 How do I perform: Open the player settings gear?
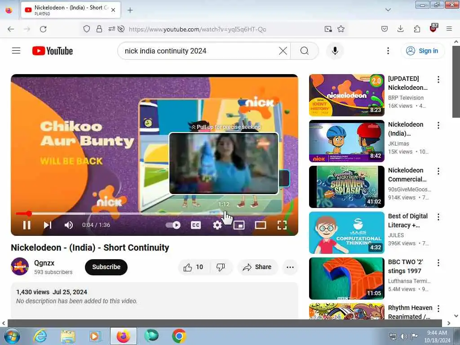[217, 225]
